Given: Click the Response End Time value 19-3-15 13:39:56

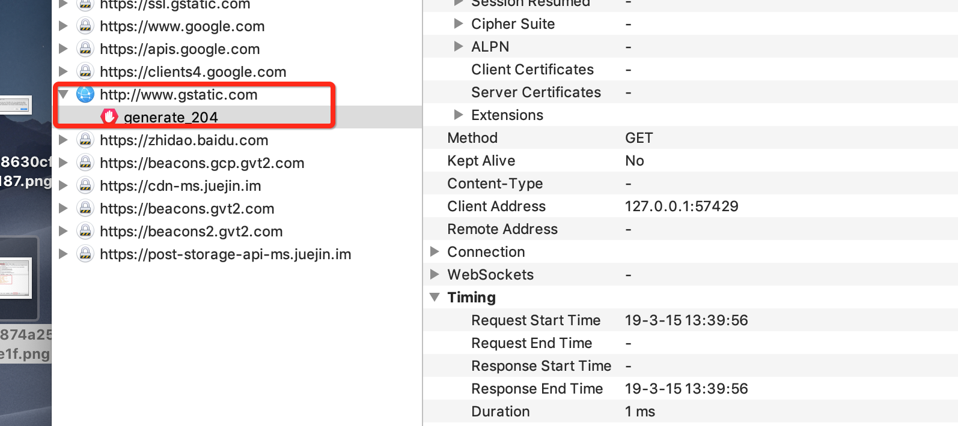Looking at the screenshot, I should pyautogui.click(x=686, y=389).
